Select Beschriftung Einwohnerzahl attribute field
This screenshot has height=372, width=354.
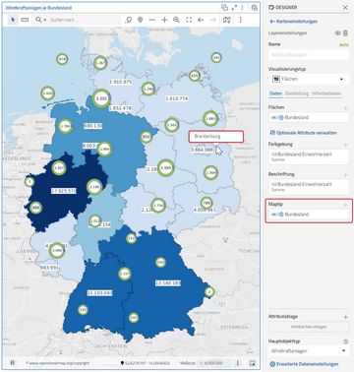coord(309,187)
